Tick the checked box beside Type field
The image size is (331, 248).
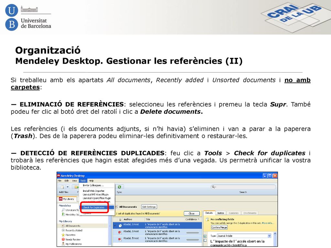pyautogui.click(x=205, y=236)
